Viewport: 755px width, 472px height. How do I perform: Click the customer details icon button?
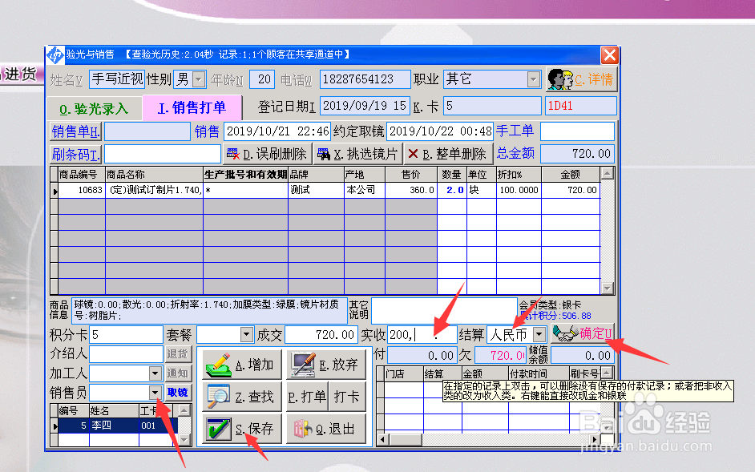pos(581,79)
